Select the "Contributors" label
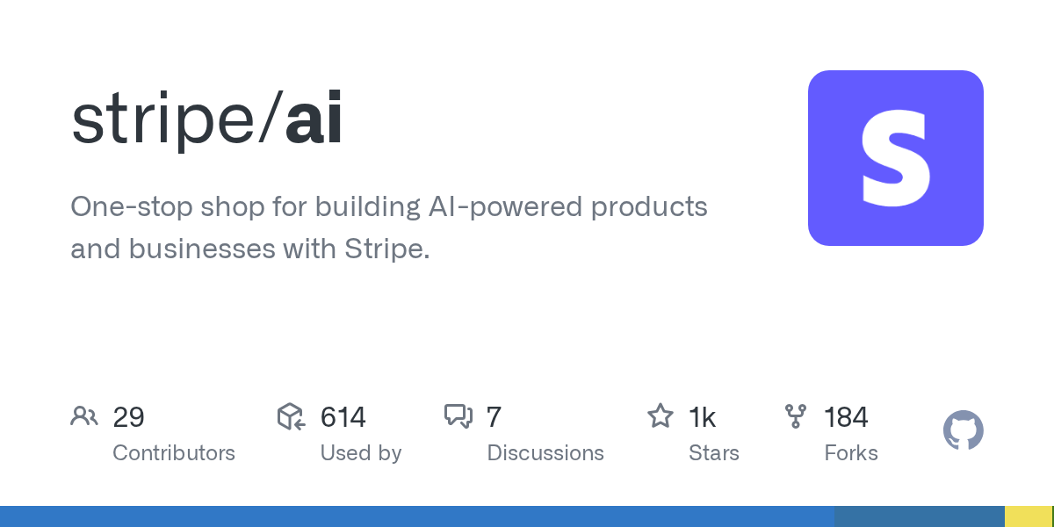The height and width of the screenshot is (527, 1054). pos(174,453)
